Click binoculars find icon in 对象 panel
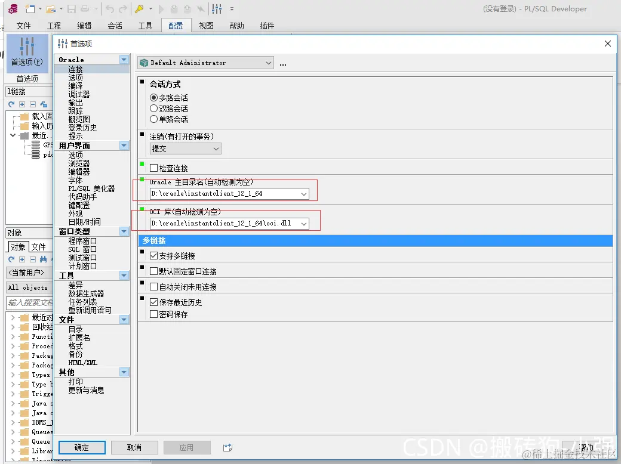Image resolution: width=621 pixels, height=464 pixels. coord(44,259)
